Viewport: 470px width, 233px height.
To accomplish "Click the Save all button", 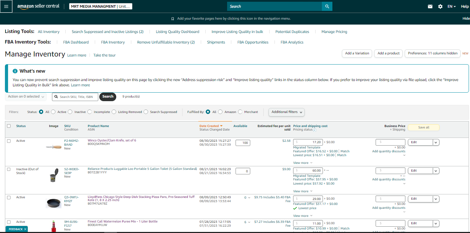I will (x=424, y=127).
